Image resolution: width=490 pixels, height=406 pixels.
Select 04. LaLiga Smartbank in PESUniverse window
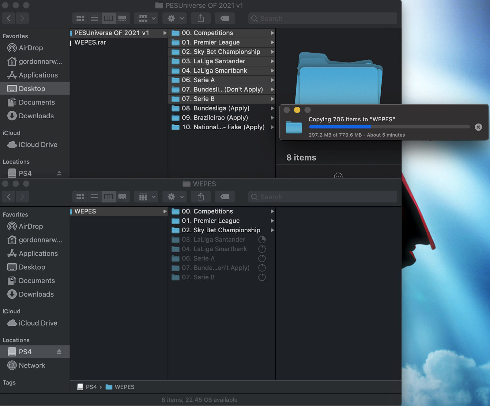pyautogui.click(x=222, y=71)
